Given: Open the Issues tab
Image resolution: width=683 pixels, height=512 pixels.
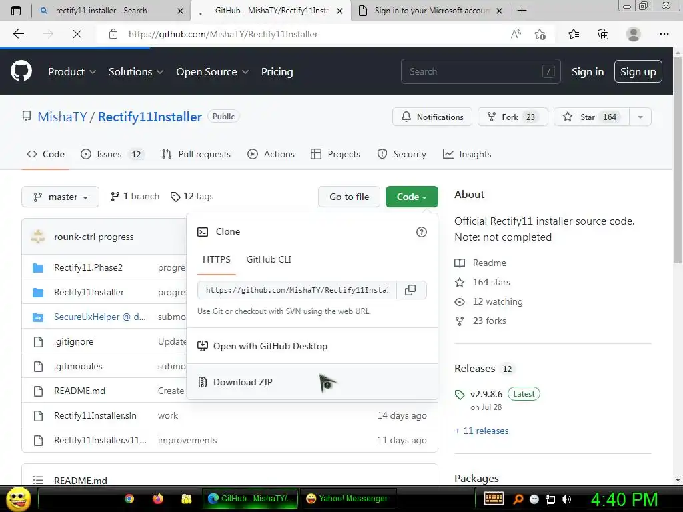Looking at the screenshot, I should 112,154.
